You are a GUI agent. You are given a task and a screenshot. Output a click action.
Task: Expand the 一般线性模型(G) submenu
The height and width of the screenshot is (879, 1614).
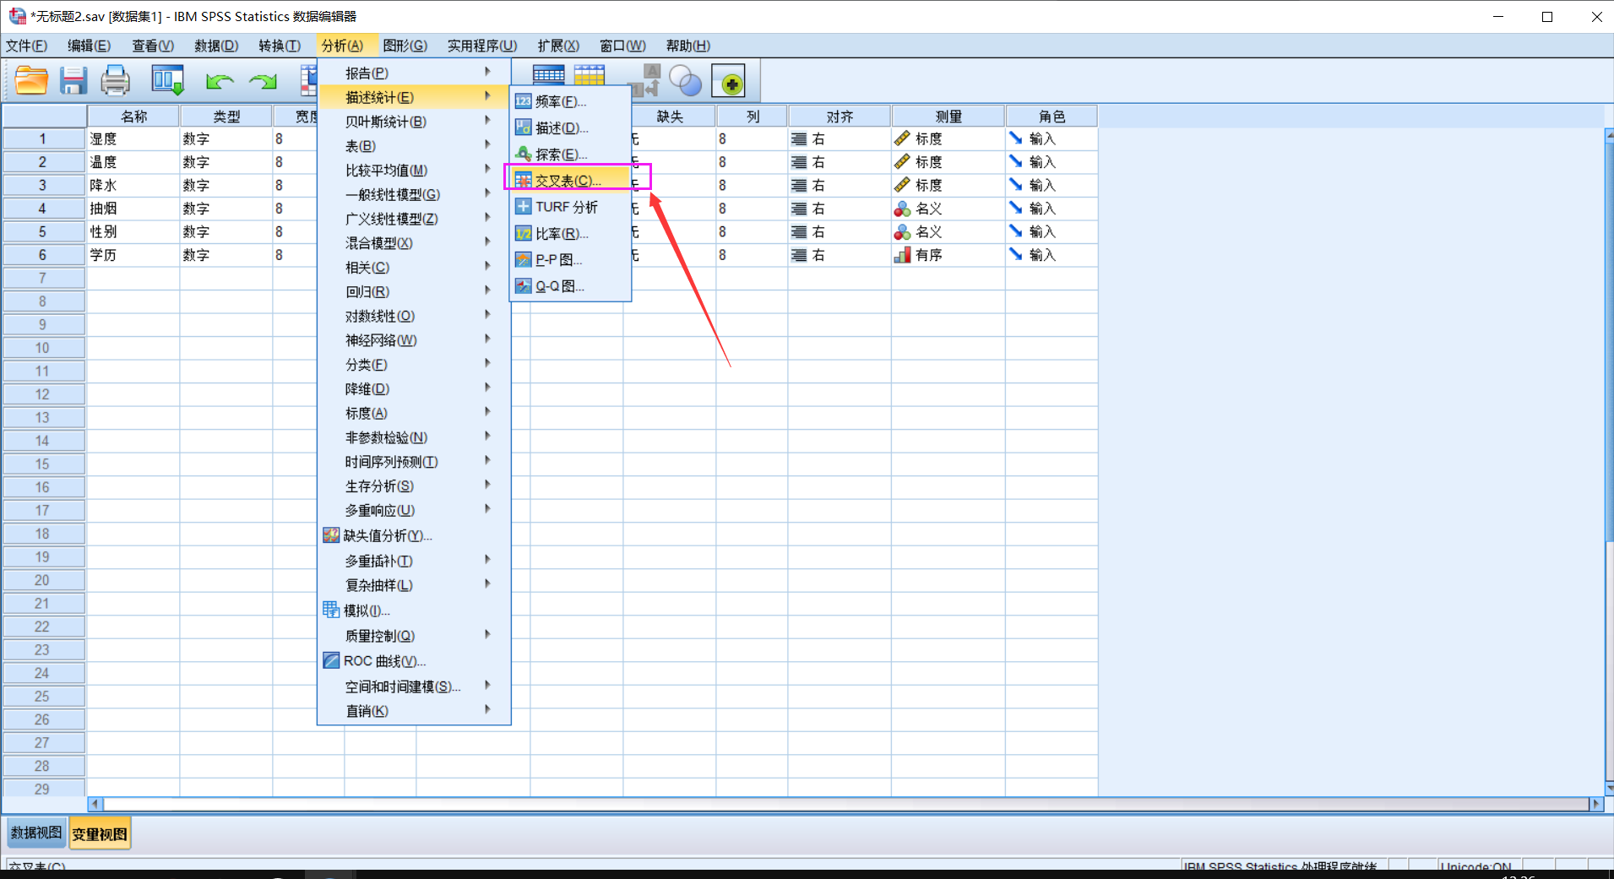pos(414,195)
